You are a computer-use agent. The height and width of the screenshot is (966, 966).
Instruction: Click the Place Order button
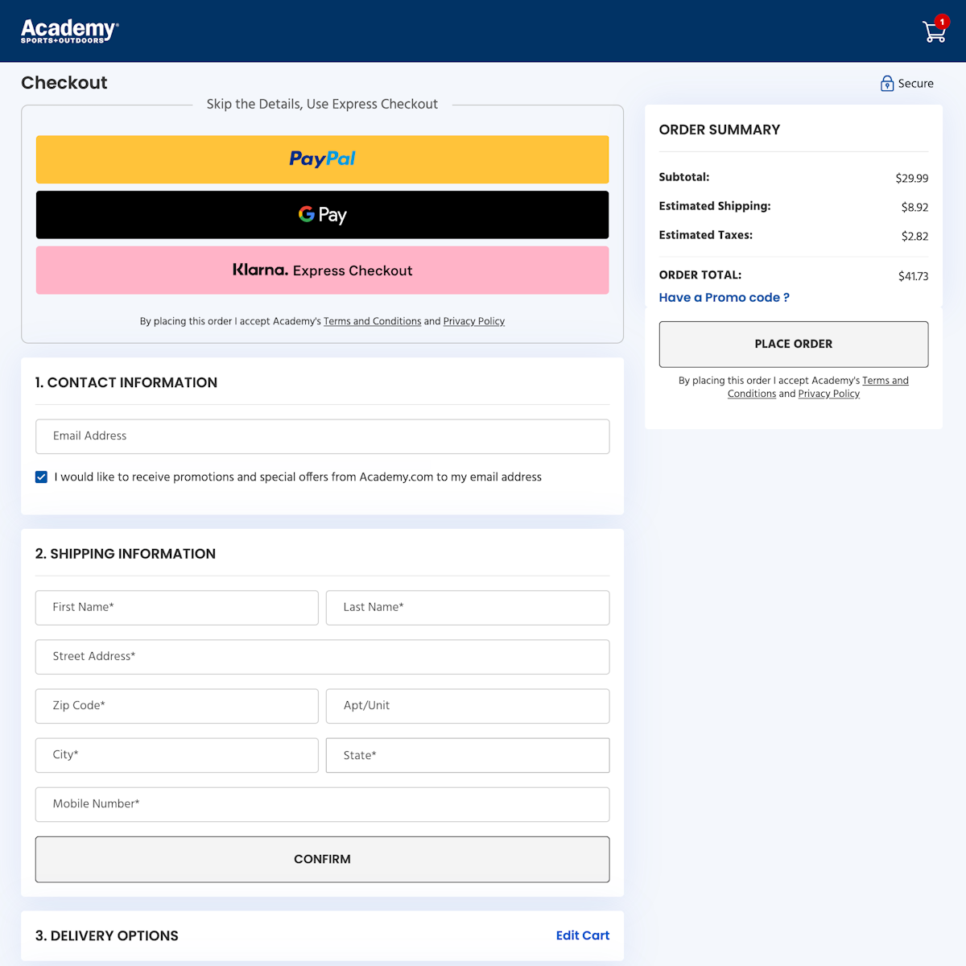793,345
